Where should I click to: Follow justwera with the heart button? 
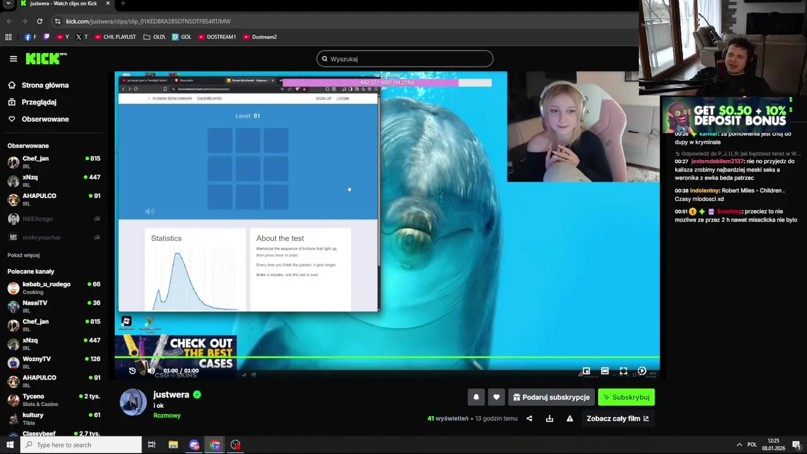[x=496, y=397]
